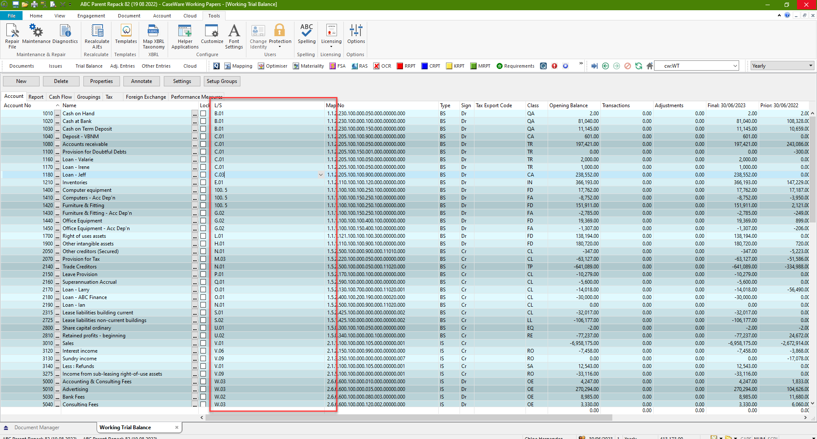The width and height of the screenshot is (817, 439).
Task: Click the Customize icon
Action: [x=212, y=34]
